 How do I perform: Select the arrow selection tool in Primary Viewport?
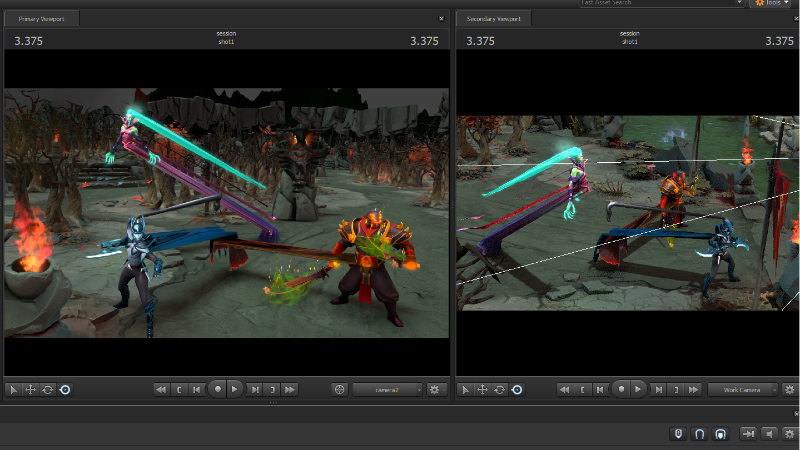(x=13, y=389)
